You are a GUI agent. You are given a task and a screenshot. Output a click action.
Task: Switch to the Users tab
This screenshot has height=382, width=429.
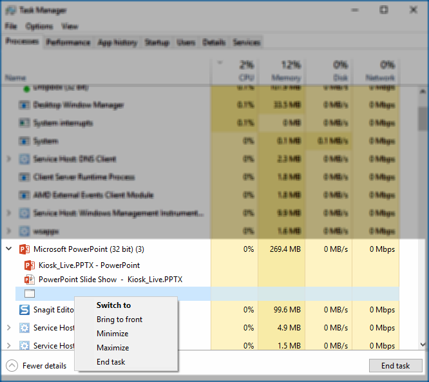(186, 43)
